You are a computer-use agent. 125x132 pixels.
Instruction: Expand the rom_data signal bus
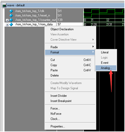(x=7, y=25)
